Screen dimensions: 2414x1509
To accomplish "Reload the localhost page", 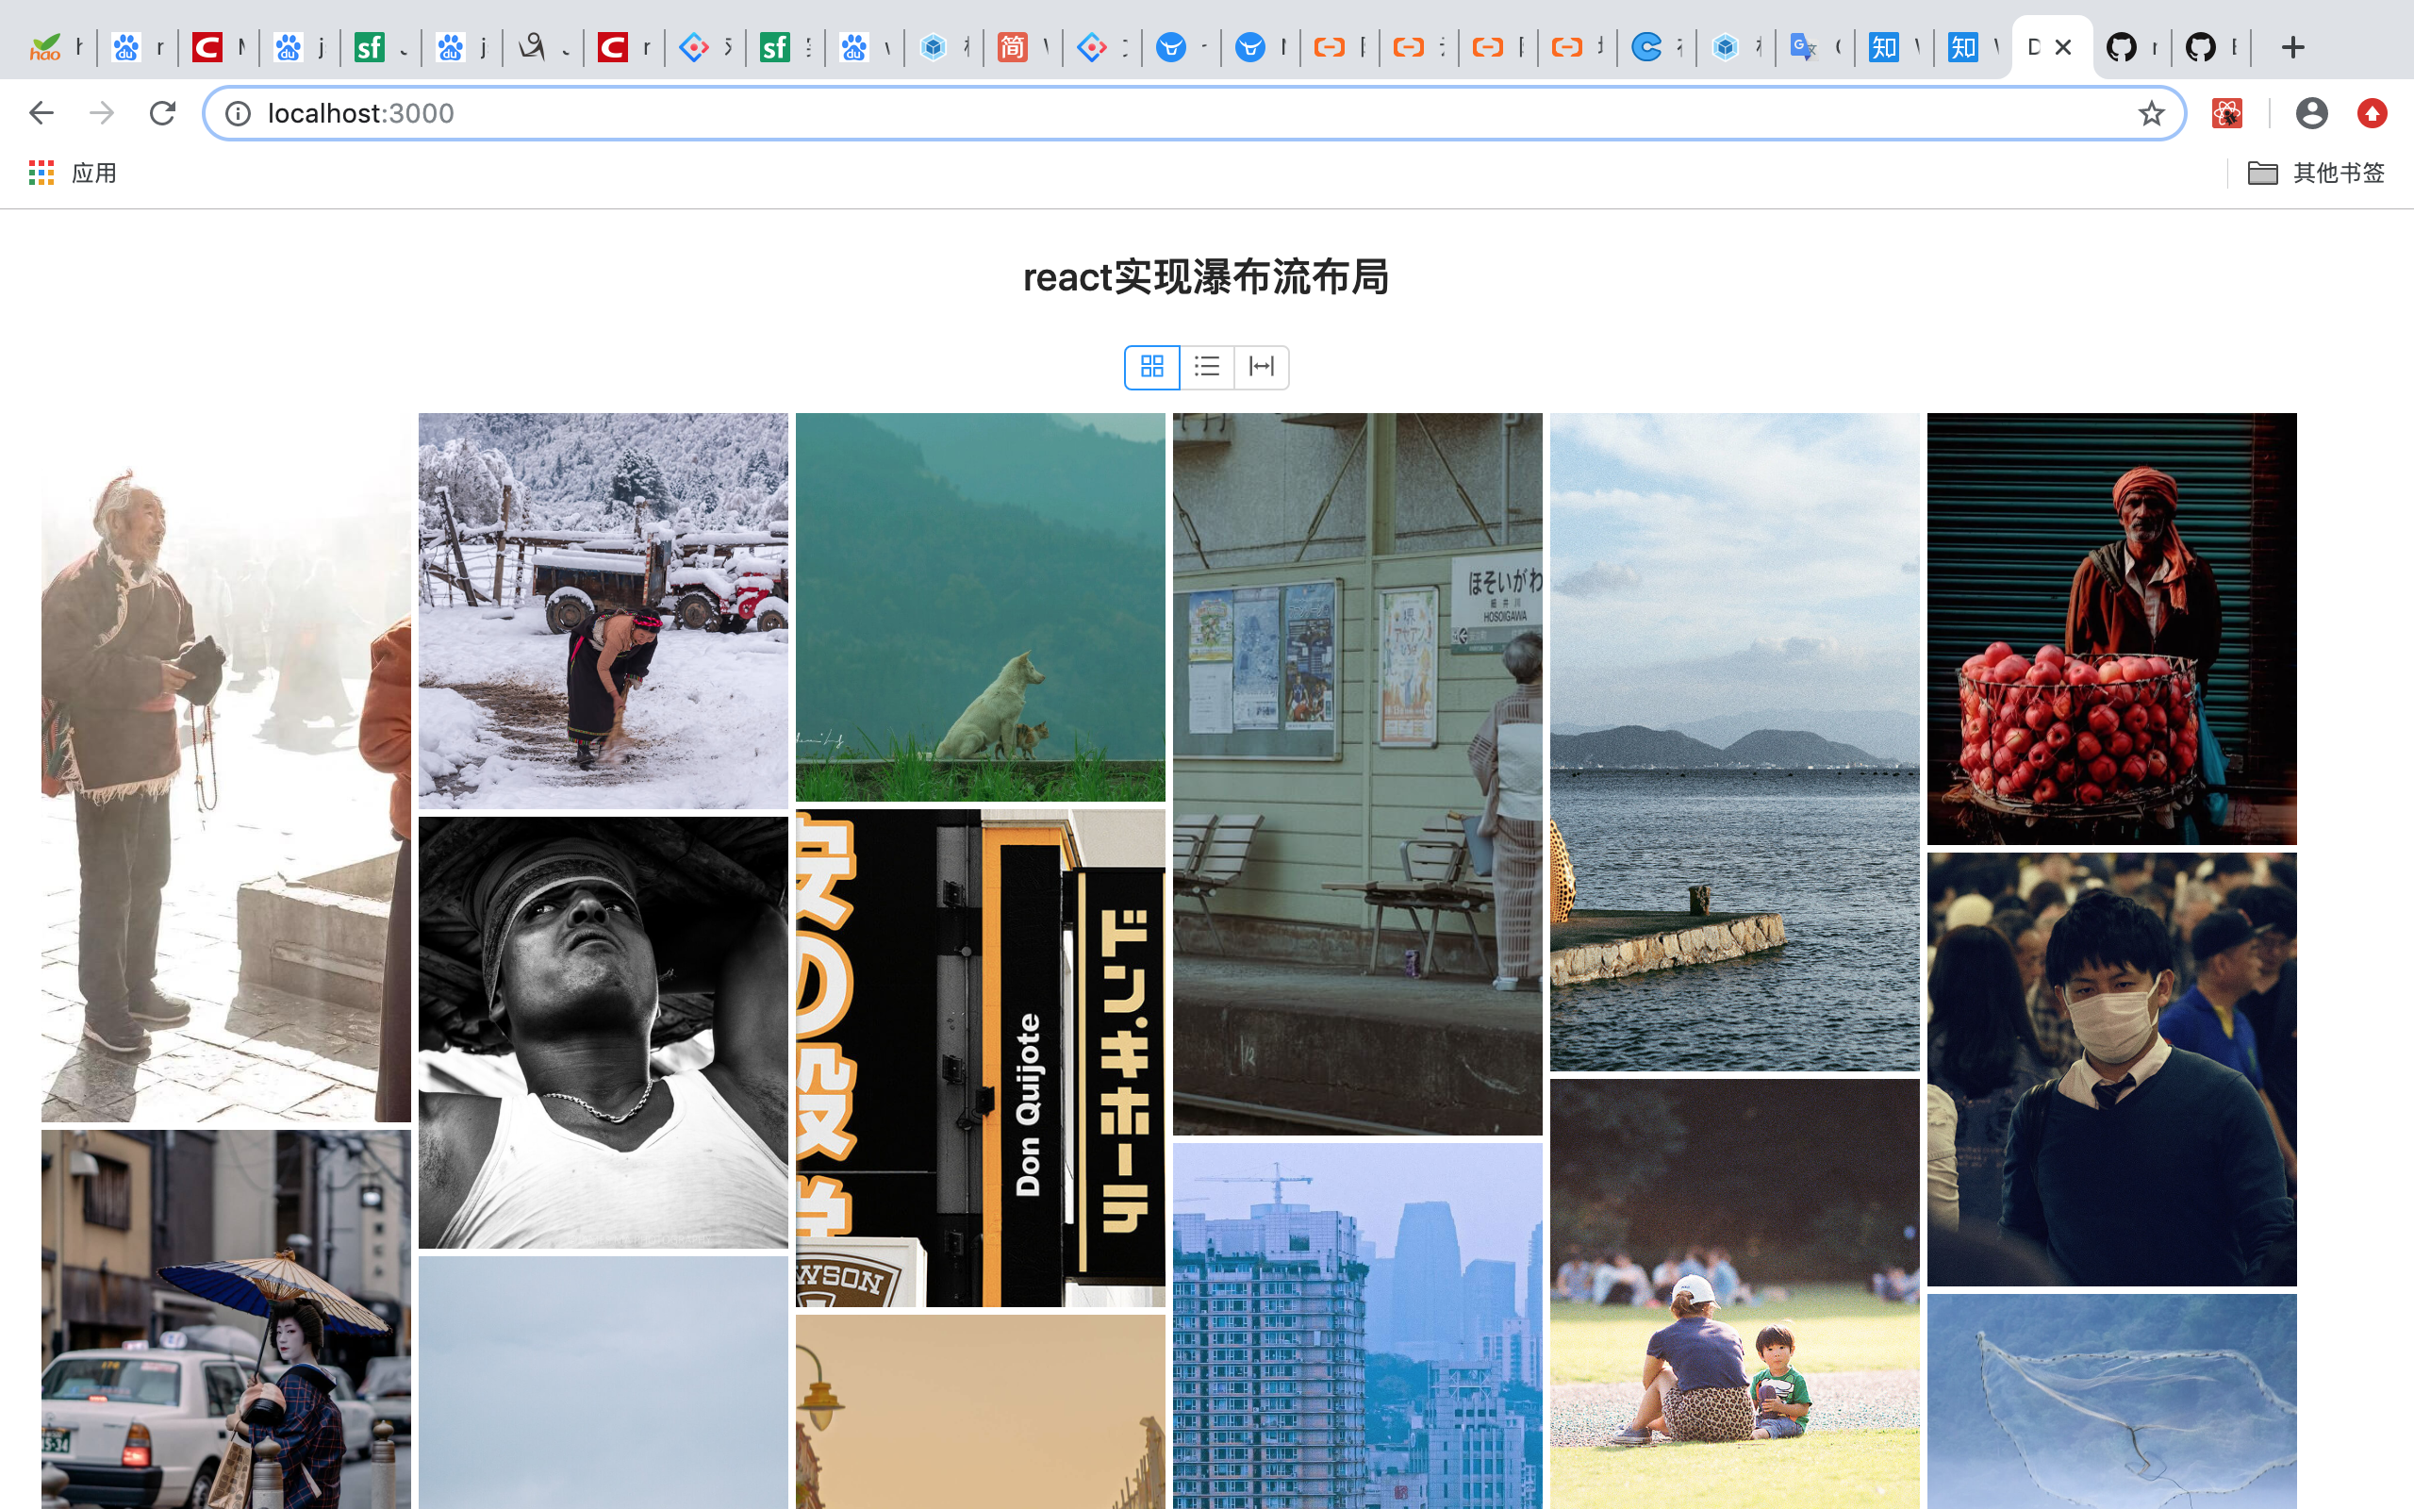I will pos(162,113).
